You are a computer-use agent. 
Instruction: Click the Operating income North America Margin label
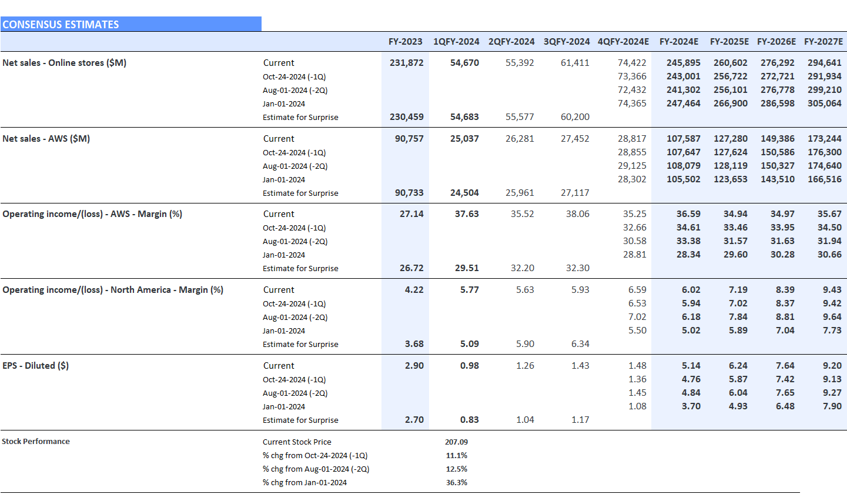[113, 290]
